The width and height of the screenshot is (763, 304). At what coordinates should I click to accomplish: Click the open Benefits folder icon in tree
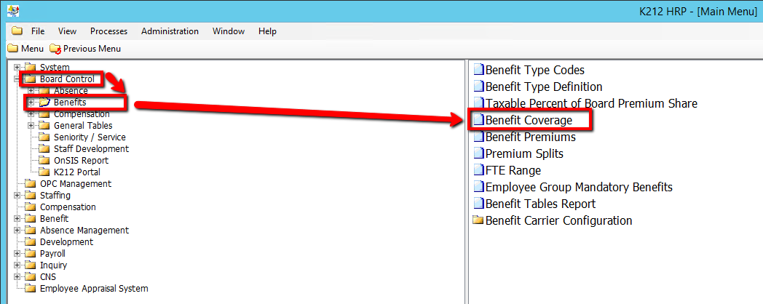tap(44, 103)
